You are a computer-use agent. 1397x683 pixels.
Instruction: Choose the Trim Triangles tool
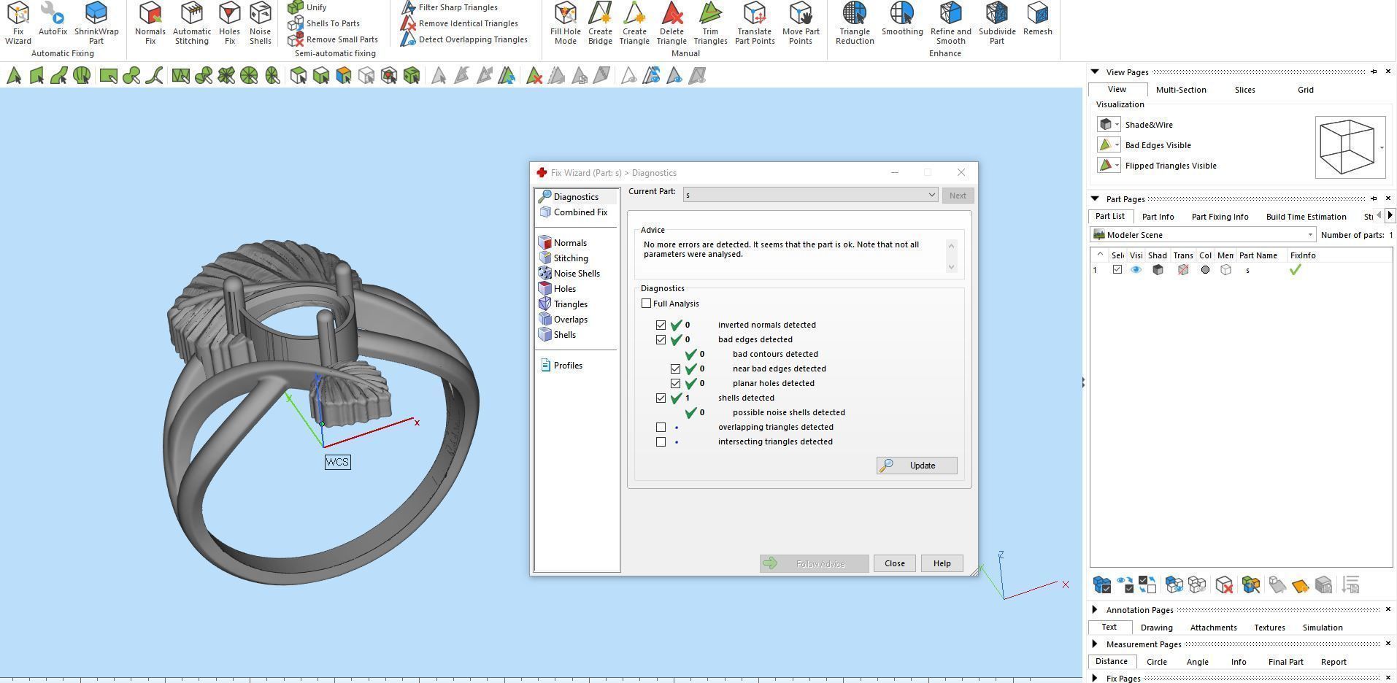tap(710, 23)
